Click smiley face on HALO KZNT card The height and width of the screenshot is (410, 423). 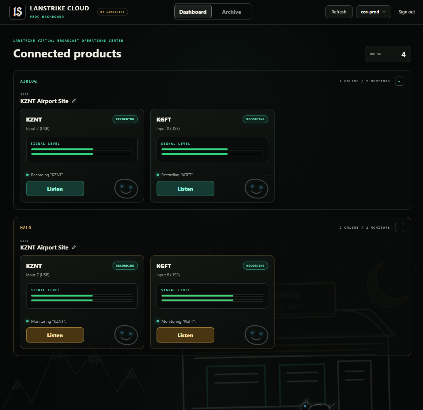pos(126,335)
